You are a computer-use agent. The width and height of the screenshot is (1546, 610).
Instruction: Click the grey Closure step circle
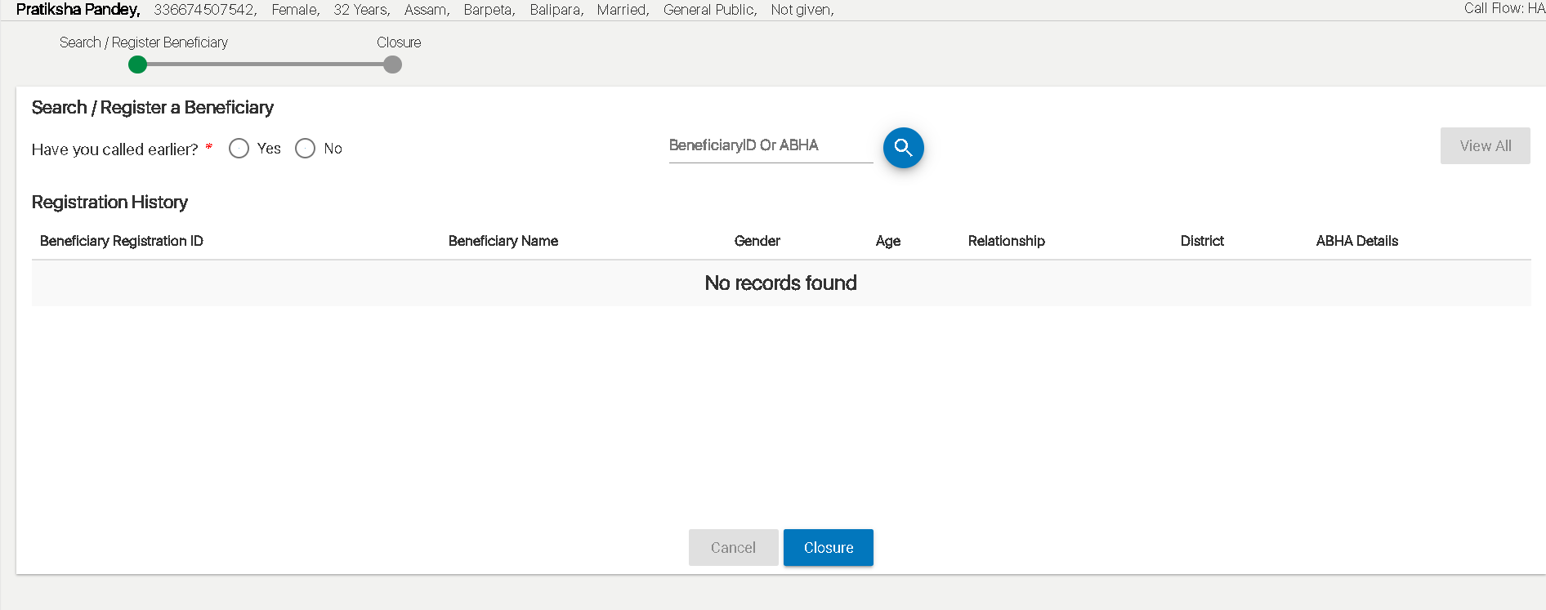(x=392, y=65)
